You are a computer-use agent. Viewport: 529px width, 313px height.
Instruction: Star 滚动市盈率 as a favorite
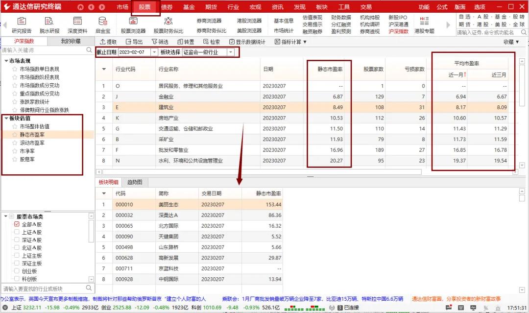15,143
